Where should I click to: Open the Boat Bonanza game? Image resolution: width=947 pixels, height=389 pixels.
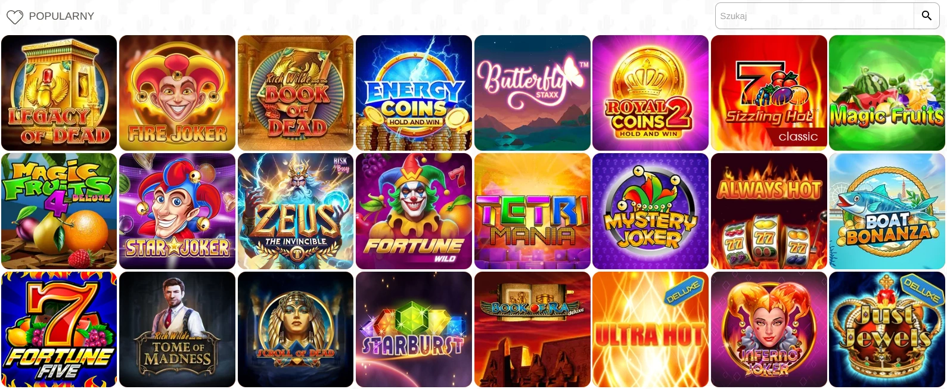(887, 211)
